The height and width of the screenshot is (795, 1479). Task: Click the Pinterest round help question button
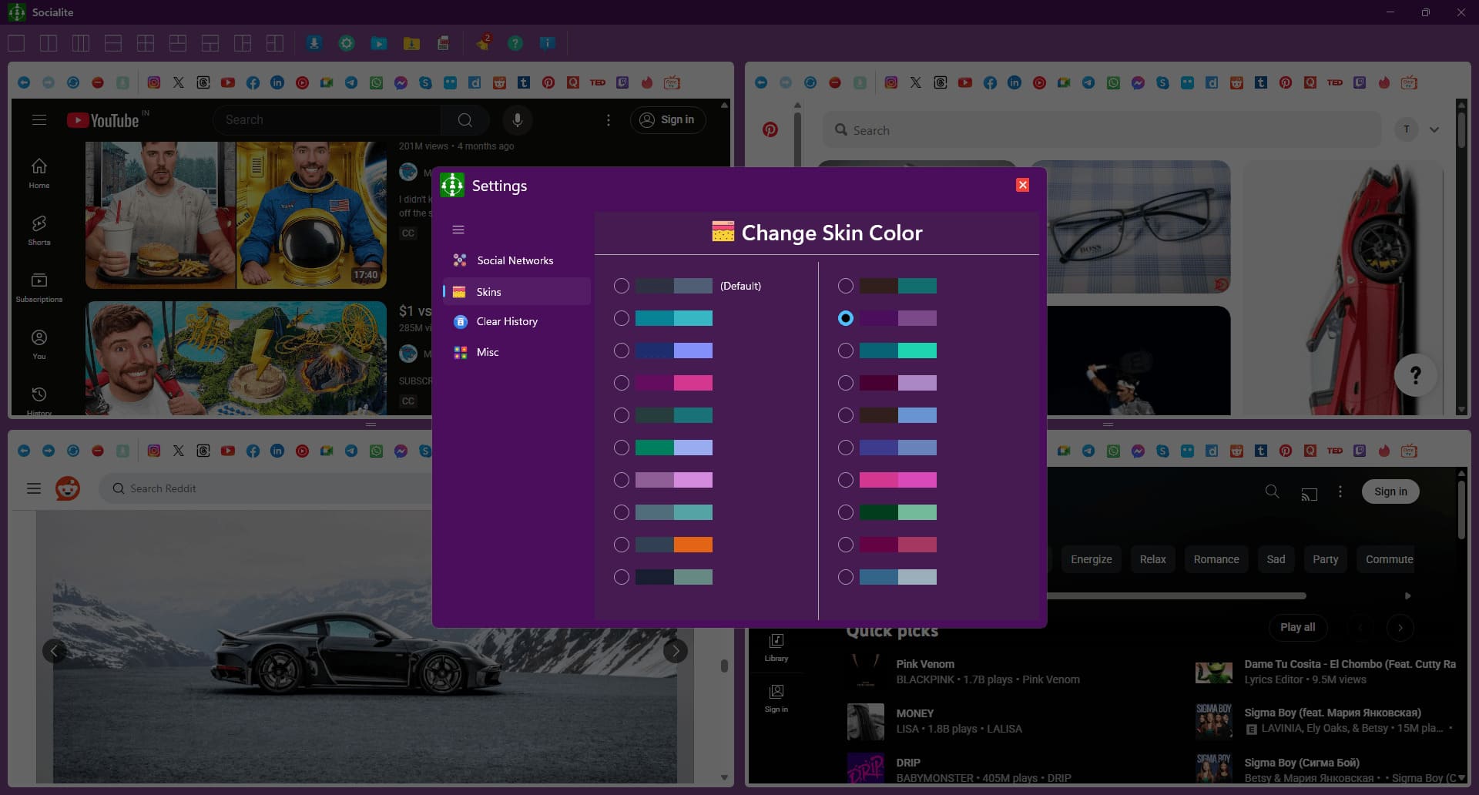[x=1415, y=375]
